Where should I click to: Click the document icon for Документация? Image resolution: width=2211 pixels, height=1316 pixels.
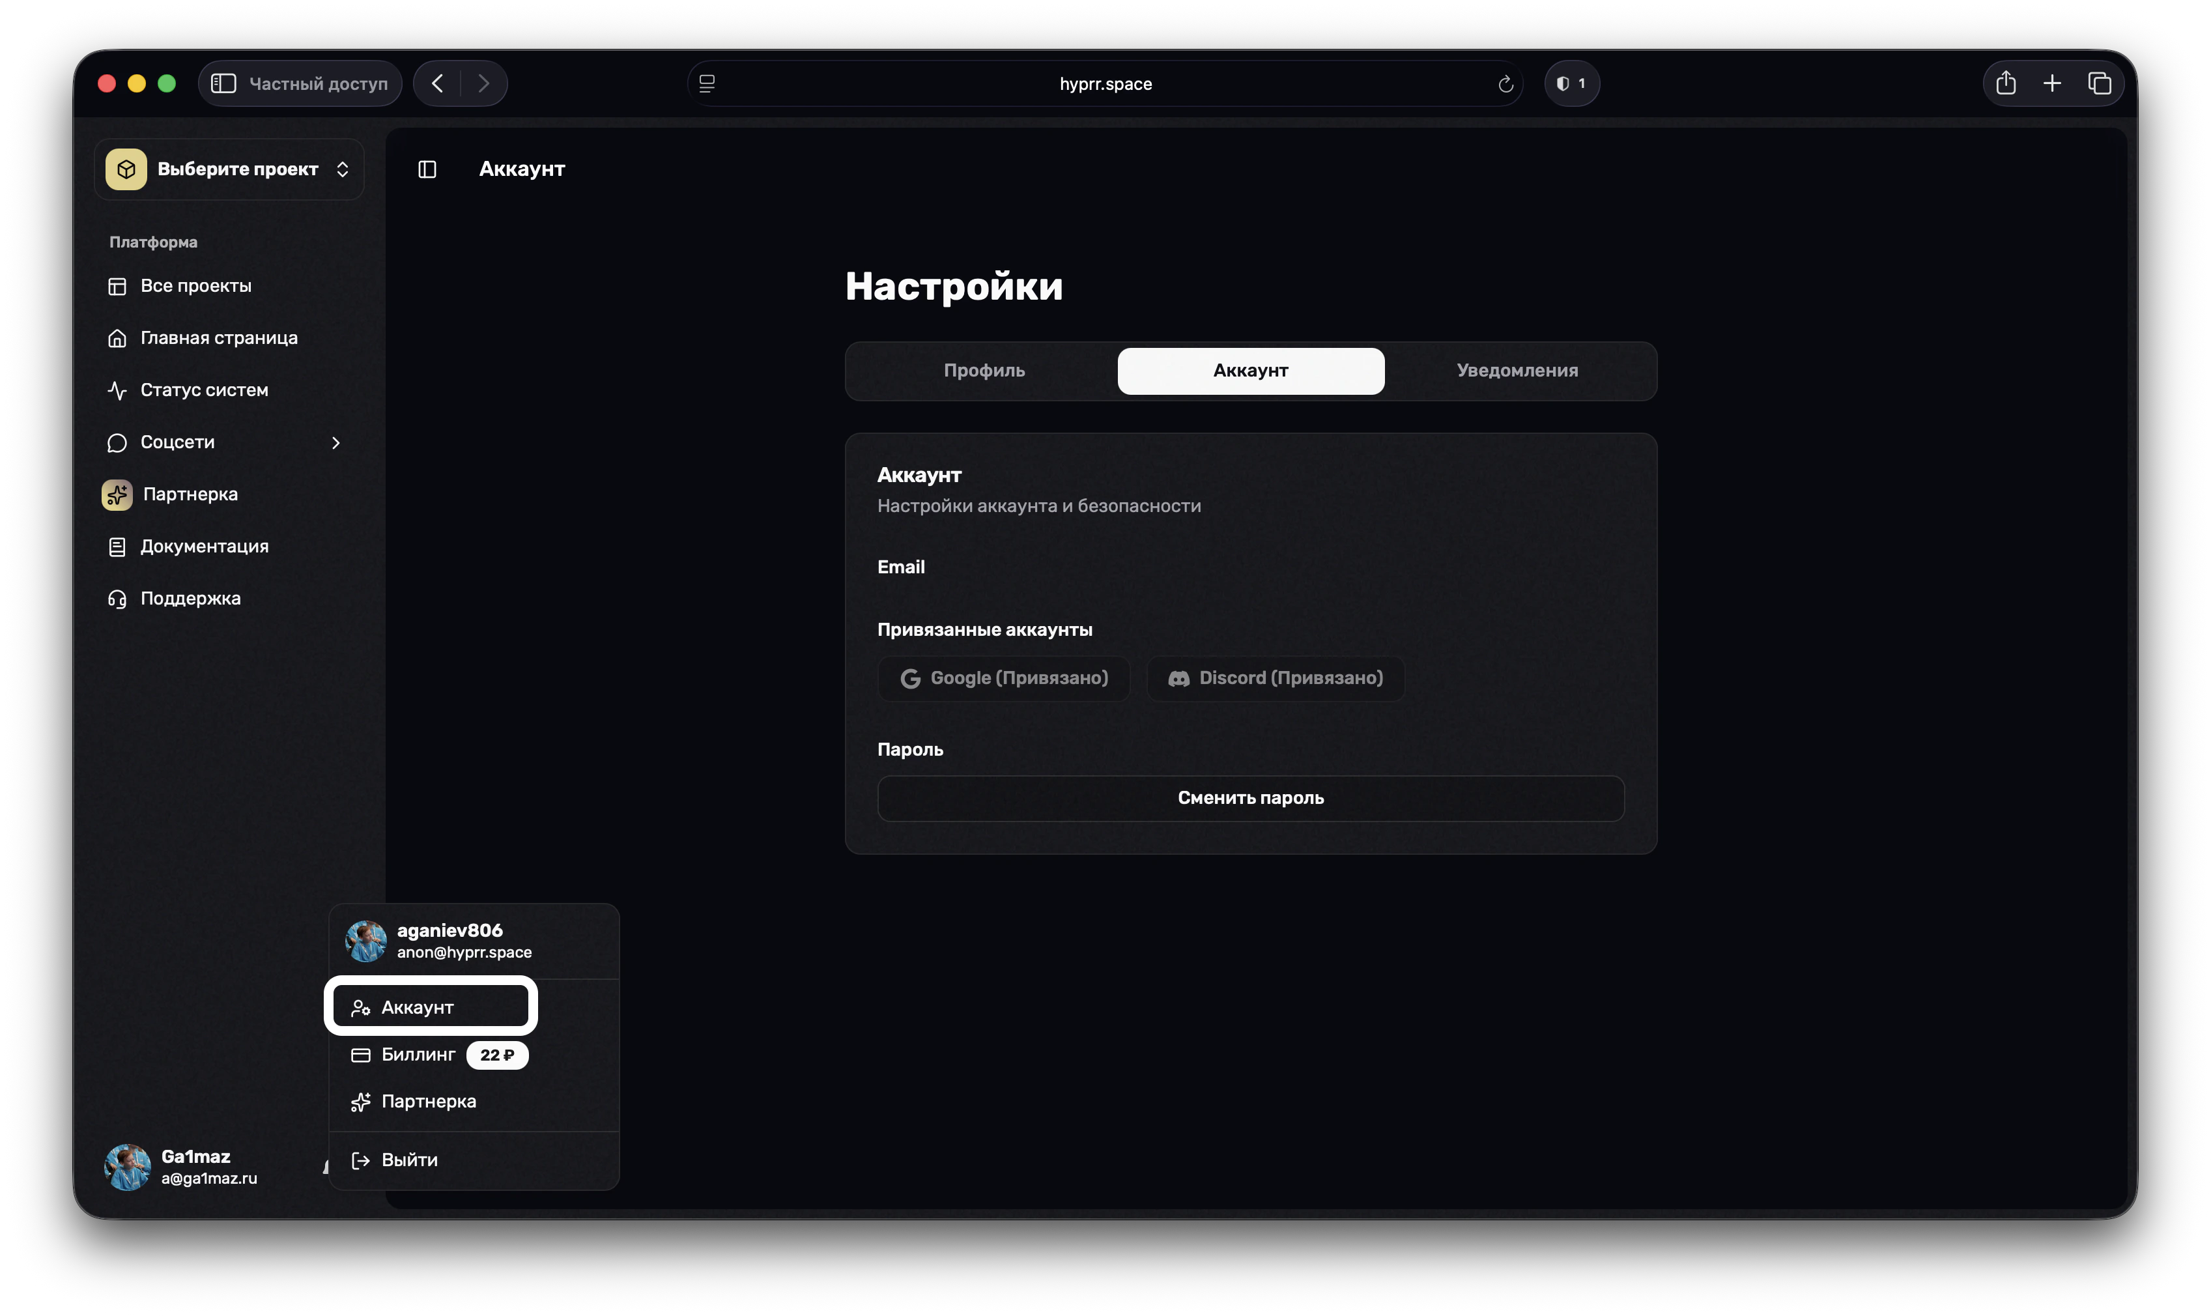(117, 547)
